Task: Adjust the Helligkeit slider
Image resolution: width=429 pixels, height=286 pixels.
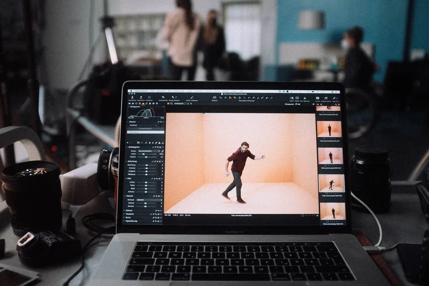Action: pyautogui.click(x=146, y=171)
